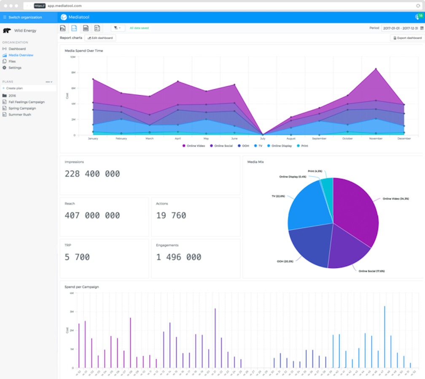The height and width of the screenshot is (379, 425).
Task: Select the active report charts view icon
Action: pyautogui.click(x=74, y=28)
